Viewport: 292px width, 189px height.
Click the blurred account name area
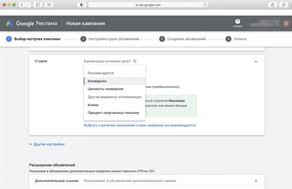(265, 23)
